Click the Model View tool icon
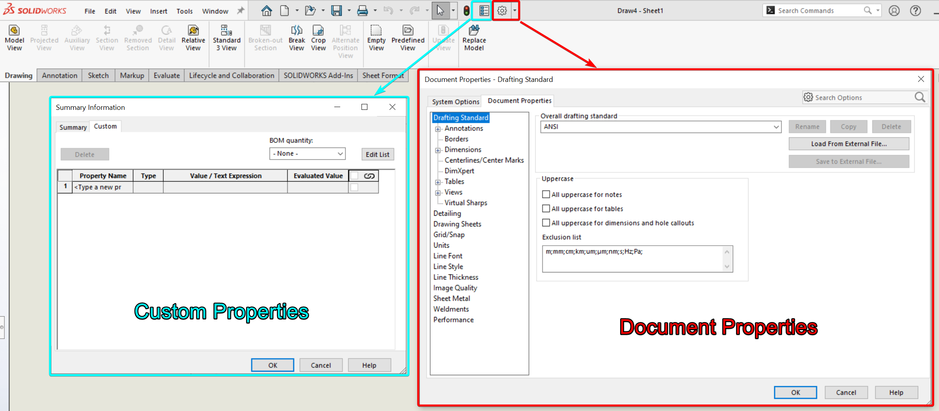Image resolution: width=939 pixels, height=411 pixels. click(x=14, y=31)
